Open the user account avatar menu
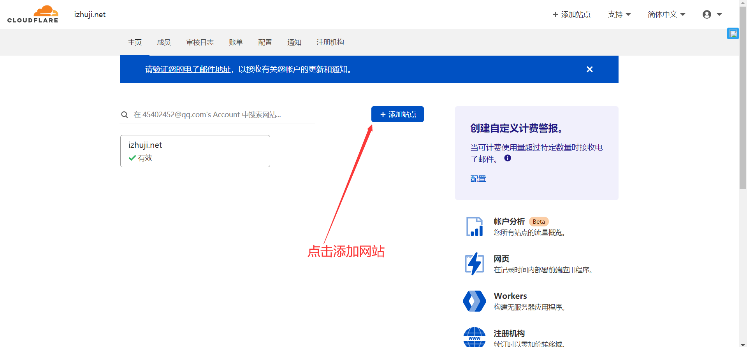 707,14
